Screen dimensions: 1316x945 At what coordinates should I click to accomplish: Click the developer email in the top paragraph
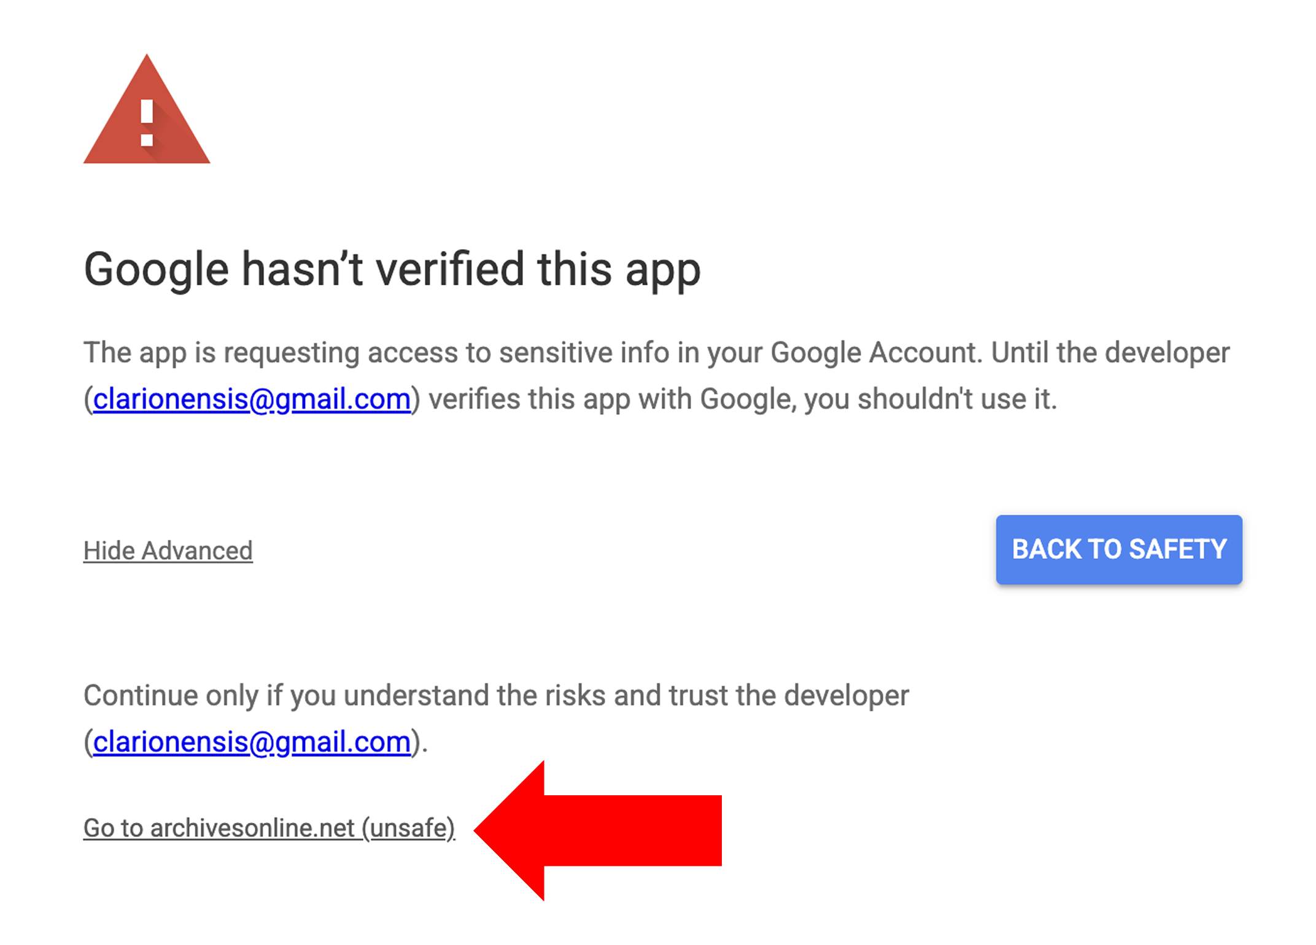252,399
